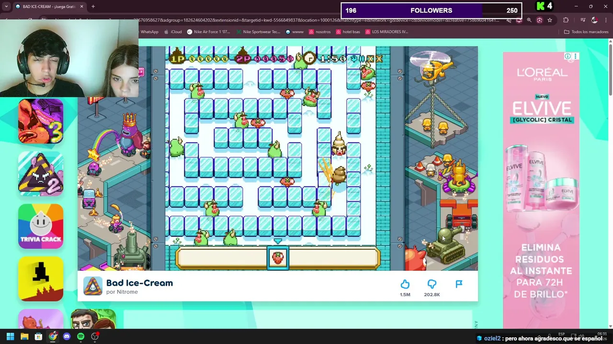Image resolution: width=613 pixels, height=344 pixels.
Task: Click the brown chocolate ice cream character
Action: click(339, 175)
